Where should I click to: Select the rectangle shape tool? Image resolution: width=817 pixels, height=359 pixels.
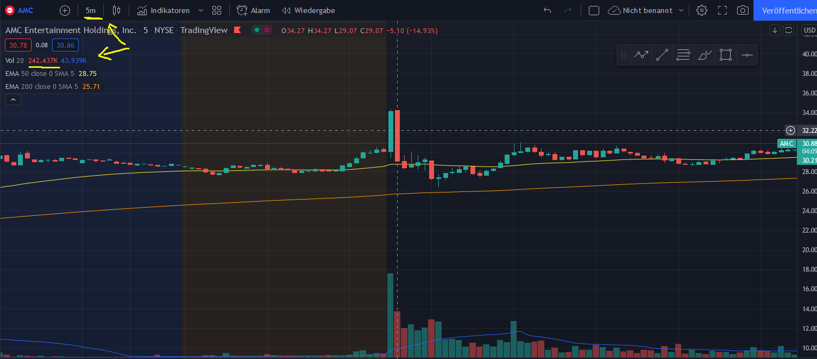point(726,55)
